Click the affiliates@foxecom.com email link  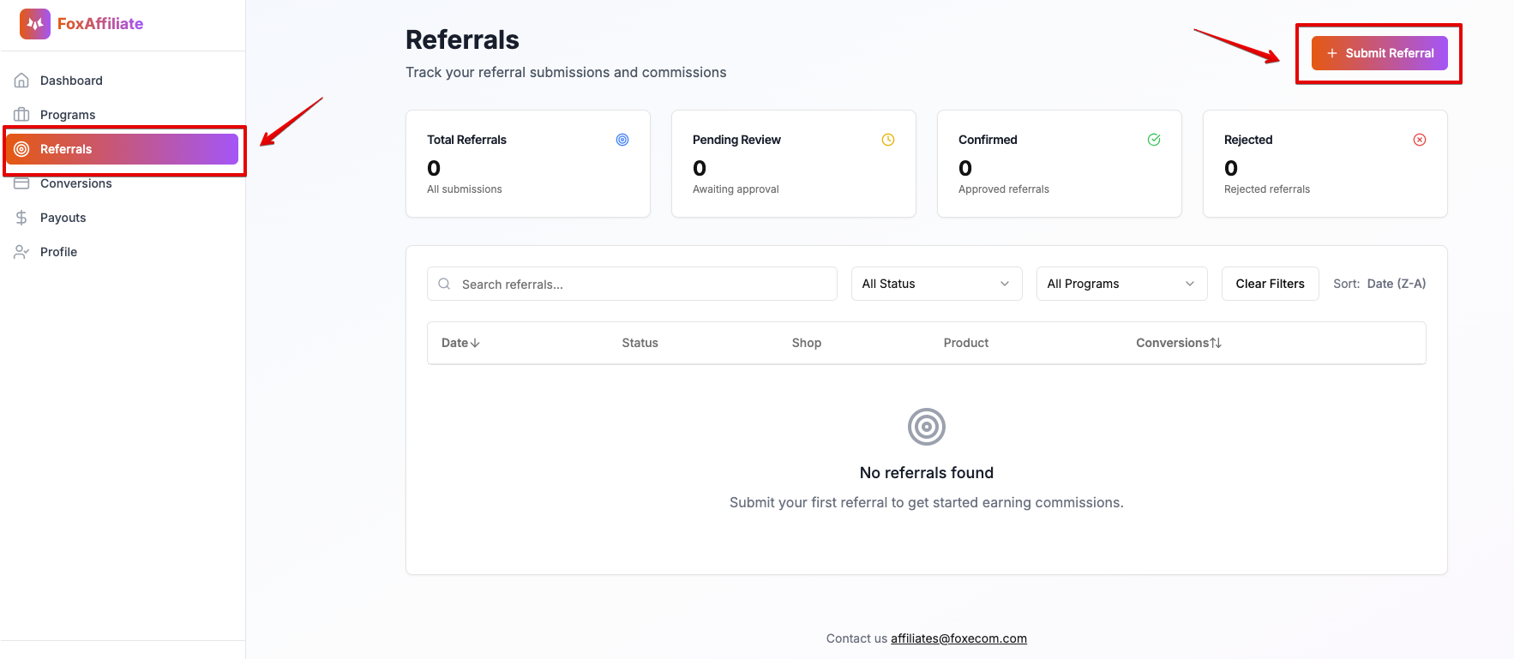tap(958, 638)
